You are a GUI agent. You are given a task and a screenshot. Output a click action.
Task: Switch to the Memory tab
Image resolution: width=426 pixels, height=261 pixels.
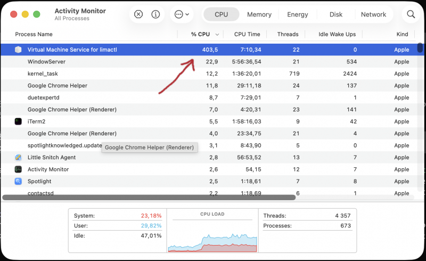259,14
